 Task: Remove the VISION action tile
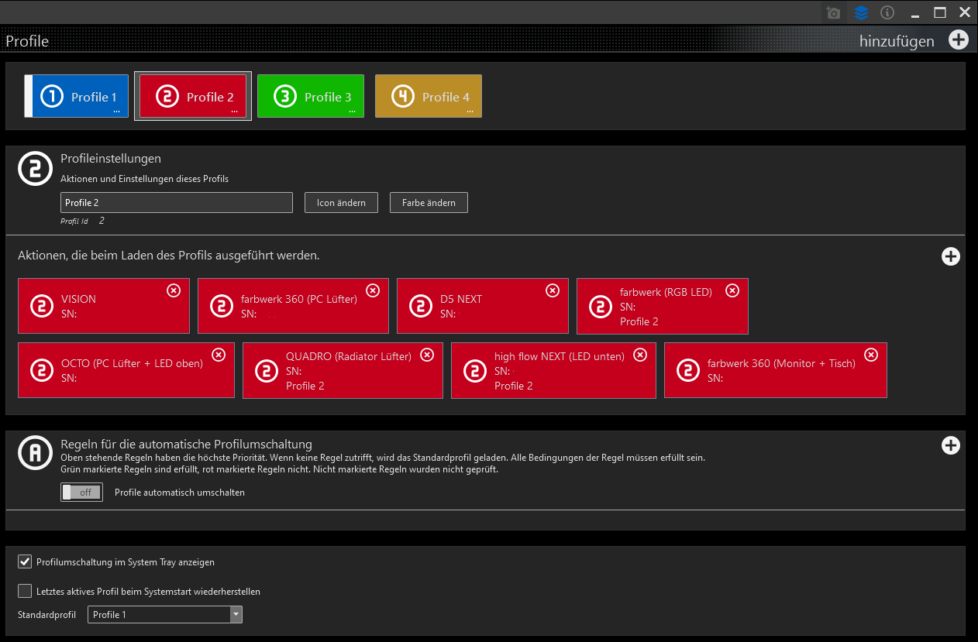tap(174, 290)
